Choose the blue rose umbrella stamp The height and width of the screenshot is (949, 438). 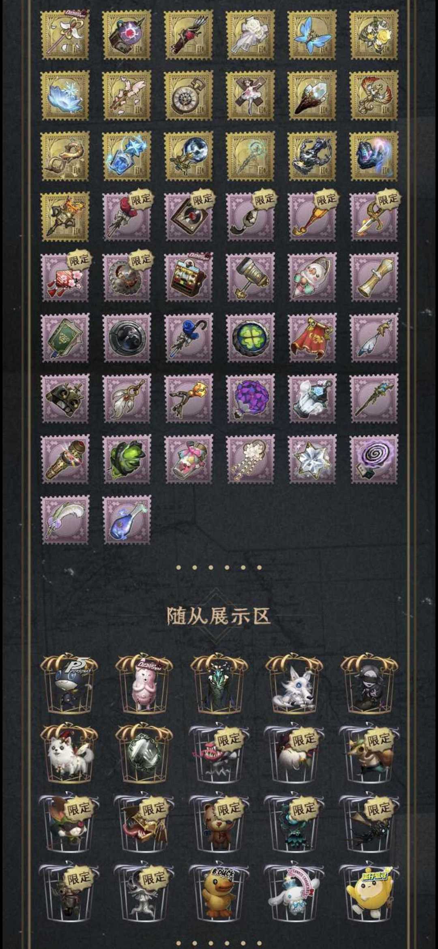click(189, 337)
